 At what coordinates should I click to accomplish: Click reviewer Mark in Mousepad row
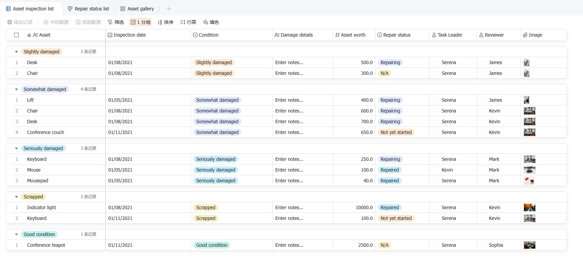[x=498, y=181]
